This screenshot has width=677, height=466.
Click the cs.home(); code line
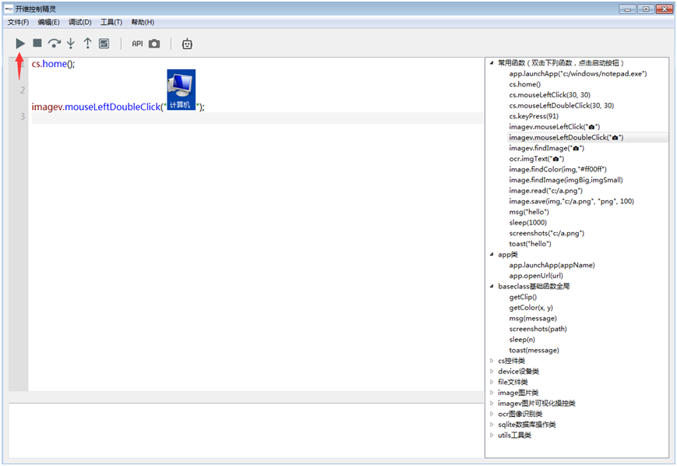tap(53, 64)
